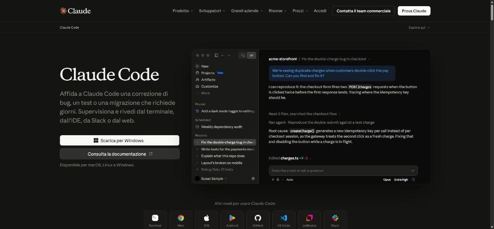Screen dimensions: 494x229
Task: Select Fix the double-charge bug recent item
Action: 225,142
